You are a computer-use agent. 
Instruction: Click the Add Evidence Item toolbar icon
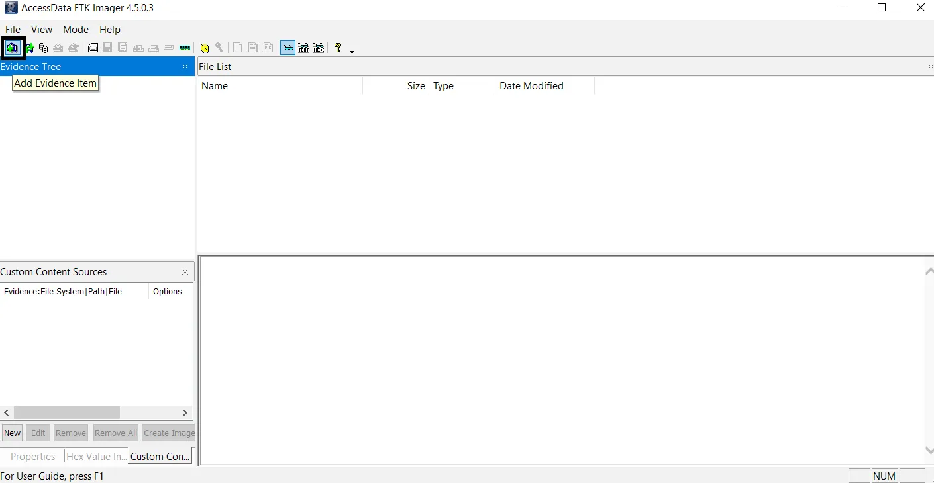pos(13,48)
